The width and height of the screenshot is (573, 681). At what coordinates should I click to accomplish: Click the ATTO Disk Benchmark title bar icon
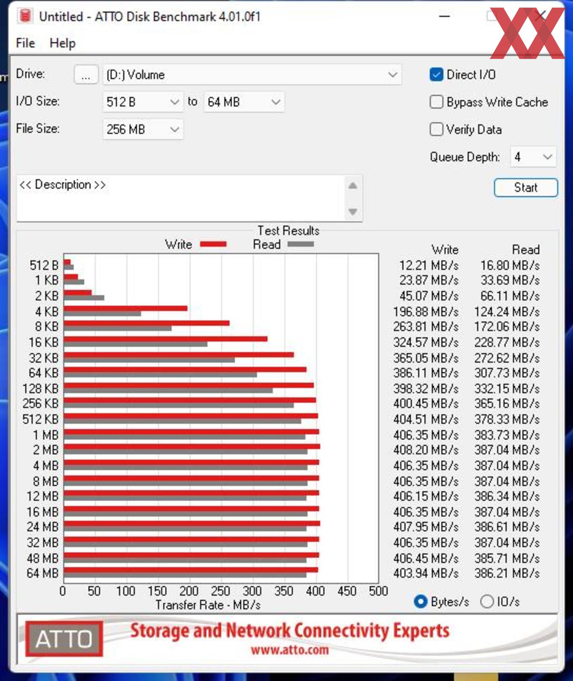click(25, 16)
